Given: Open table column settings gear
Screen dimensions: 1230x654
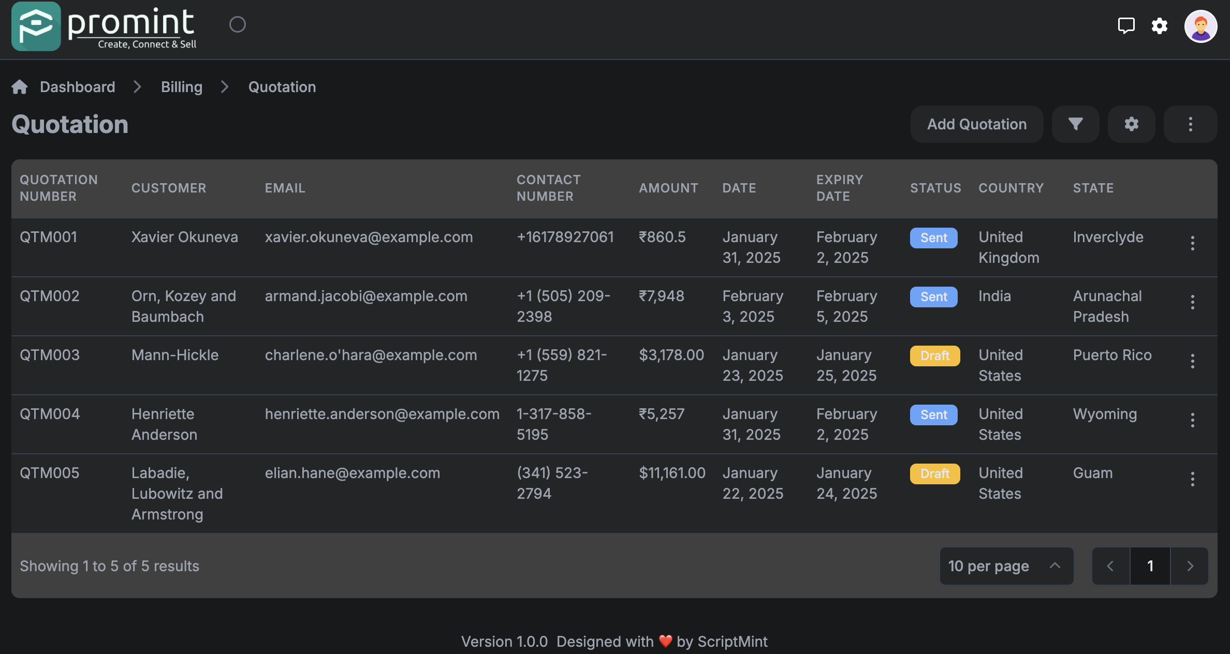Looking at the screenshot, I should coord(1131,124).
